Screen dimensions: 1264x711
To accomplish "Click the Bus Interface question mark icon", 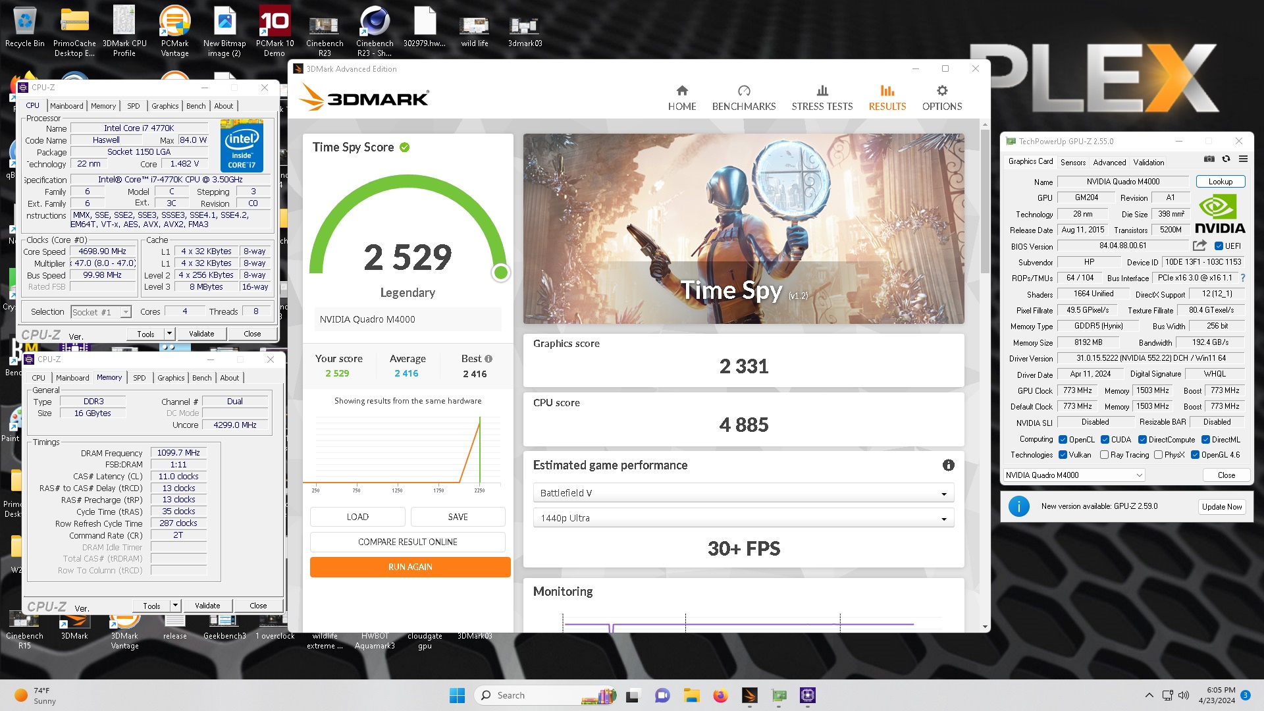I will pyautogui.click(x=1243, y=278).
